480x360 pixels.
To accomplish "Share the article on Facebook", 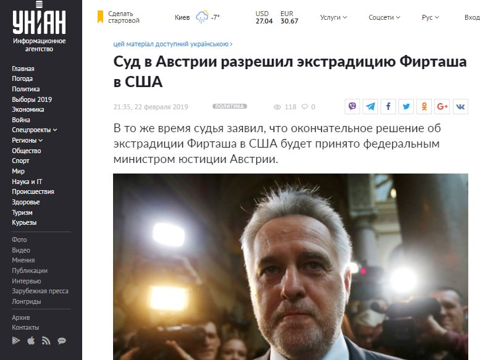I will click(x=388, y=106).
